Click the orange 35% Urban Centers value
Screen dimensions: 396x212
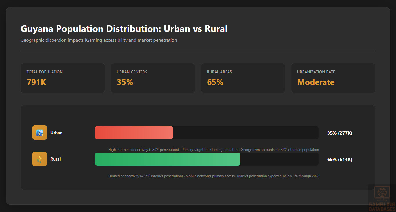coord(125,82)
